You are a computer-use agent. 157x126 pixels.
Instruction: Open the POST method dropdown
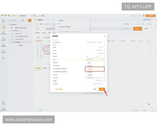point(39,29)
